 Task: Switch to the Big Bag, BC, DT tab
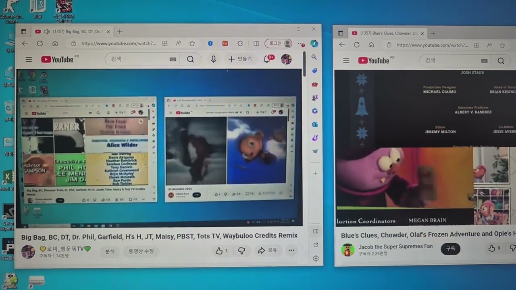[73, 31]
